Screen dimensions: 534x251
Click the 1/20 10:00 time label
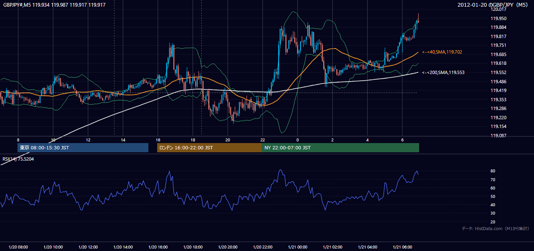[53, 247]
